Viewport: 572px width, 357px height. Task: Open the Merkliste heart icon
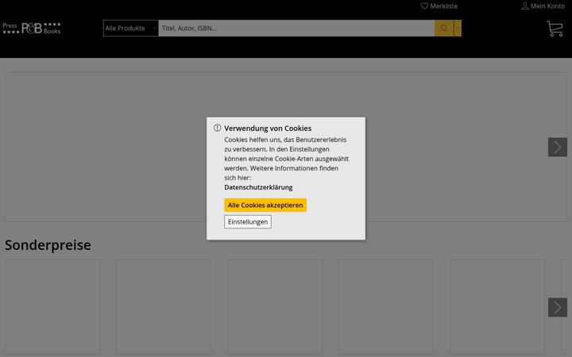424,6
